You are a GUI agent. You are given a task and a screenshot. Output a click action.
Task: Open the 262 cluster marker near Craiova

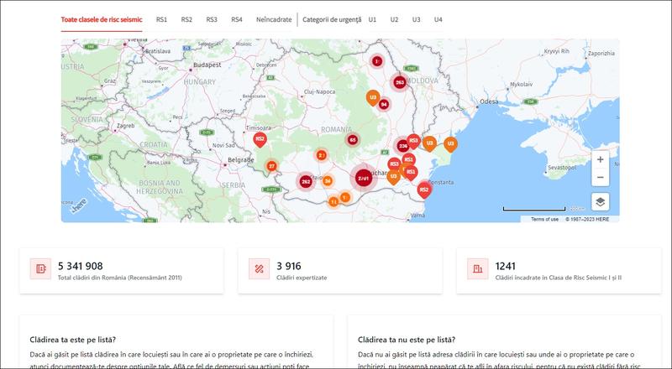[x=306, y=181]
